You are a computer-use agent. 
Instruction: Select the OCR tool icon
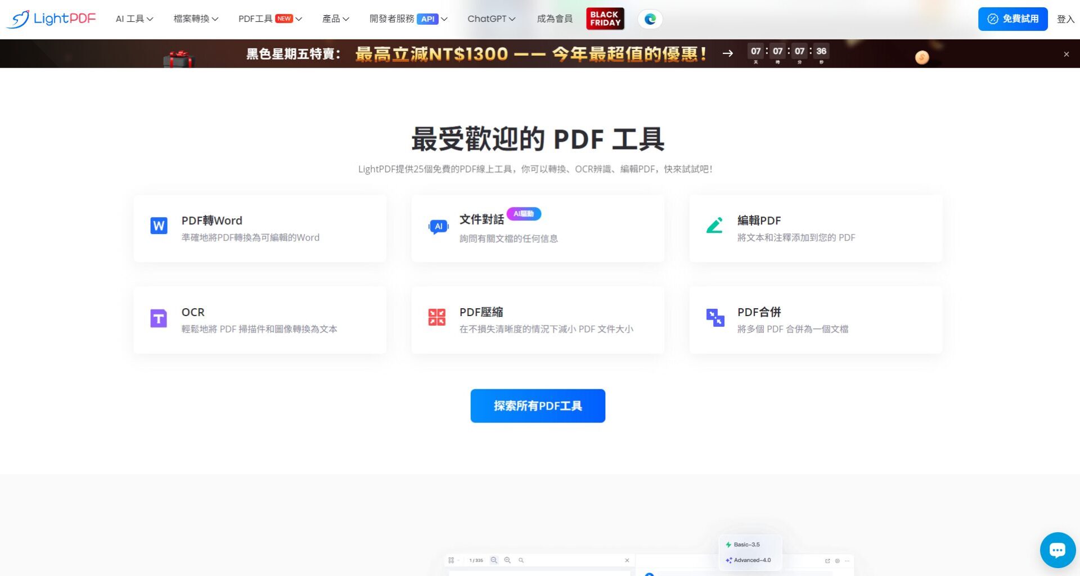point(158,318)
